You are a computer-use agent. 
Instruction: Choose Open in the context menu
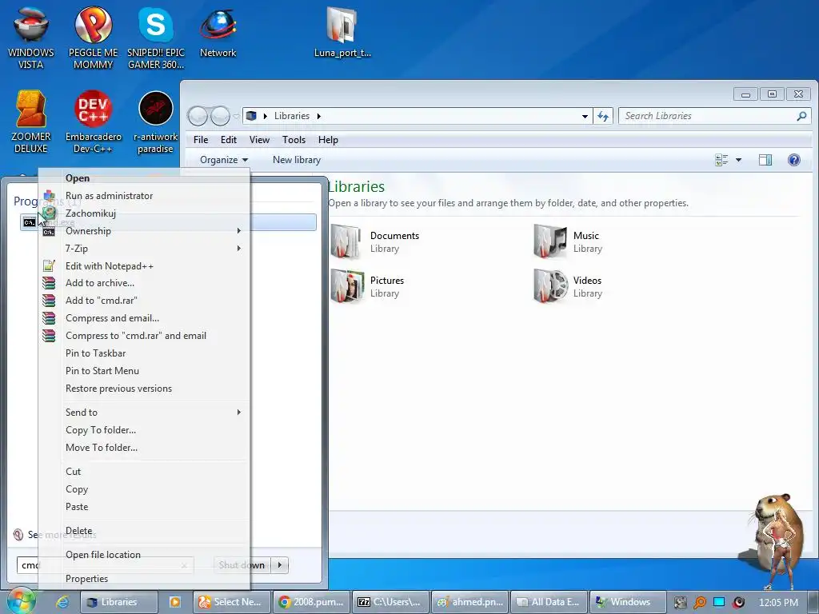coord(144,178)
